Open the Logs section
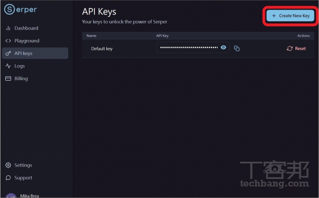This screenshot has width=319, height=198. point(35,66)
